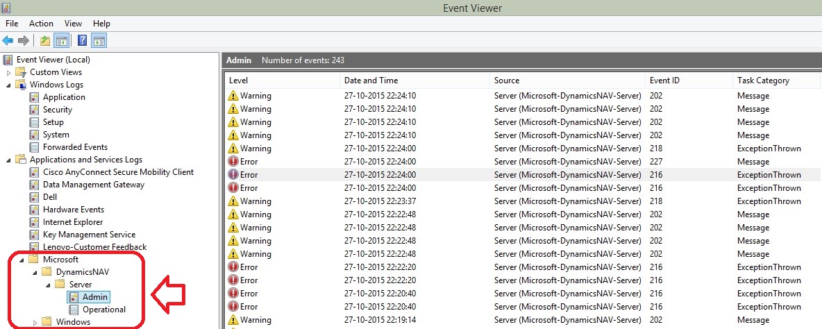This screenshot has height=329, width=822.
Task: Click the Event Viewer (Local) root icon
Action: click(x=8, y=60)
